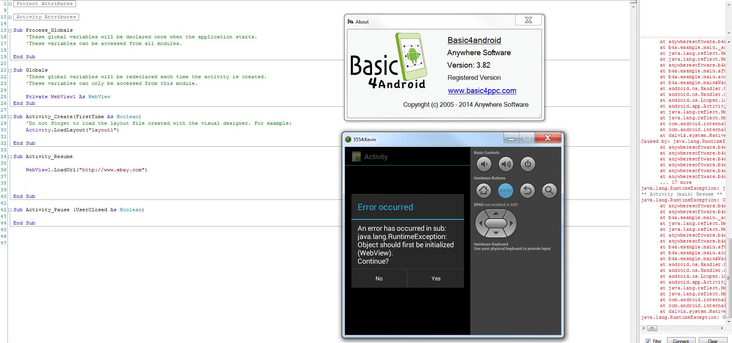The height and width of the screenshot is (343, 732).
Task: Click the 'Private WebView1 As WebView' code line
Action: coord(68,97)
